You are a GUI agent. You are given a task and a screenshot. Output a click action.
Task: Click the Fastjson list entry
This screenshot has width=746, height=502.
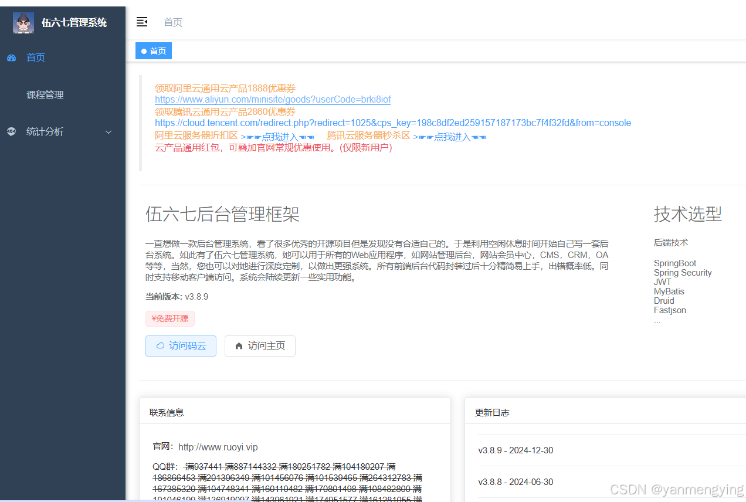coord(670,310)
